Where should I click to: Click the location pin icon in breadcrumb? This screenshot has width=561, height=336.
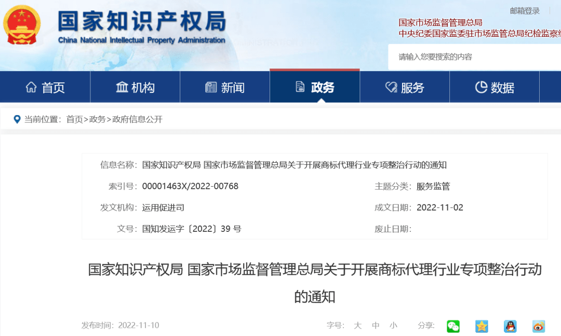tap(17, 119)
